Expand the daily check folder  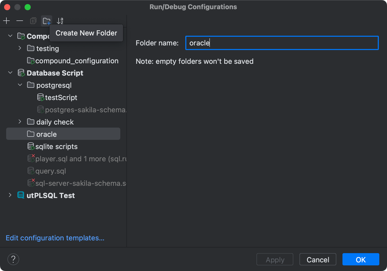[x=20, y=122]
